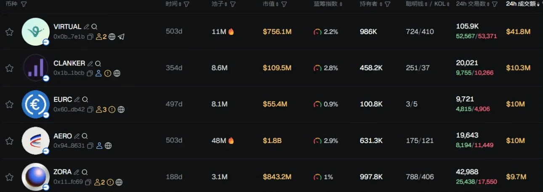The width and height of the screenshot is (543, 192).
Task: Open the holders column filter
Action: [387, 4]
